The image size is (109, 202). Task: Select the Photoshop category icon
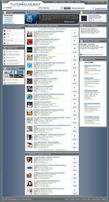(4, 40)
